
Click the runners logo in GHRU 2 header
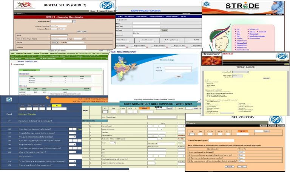[25, 5]
